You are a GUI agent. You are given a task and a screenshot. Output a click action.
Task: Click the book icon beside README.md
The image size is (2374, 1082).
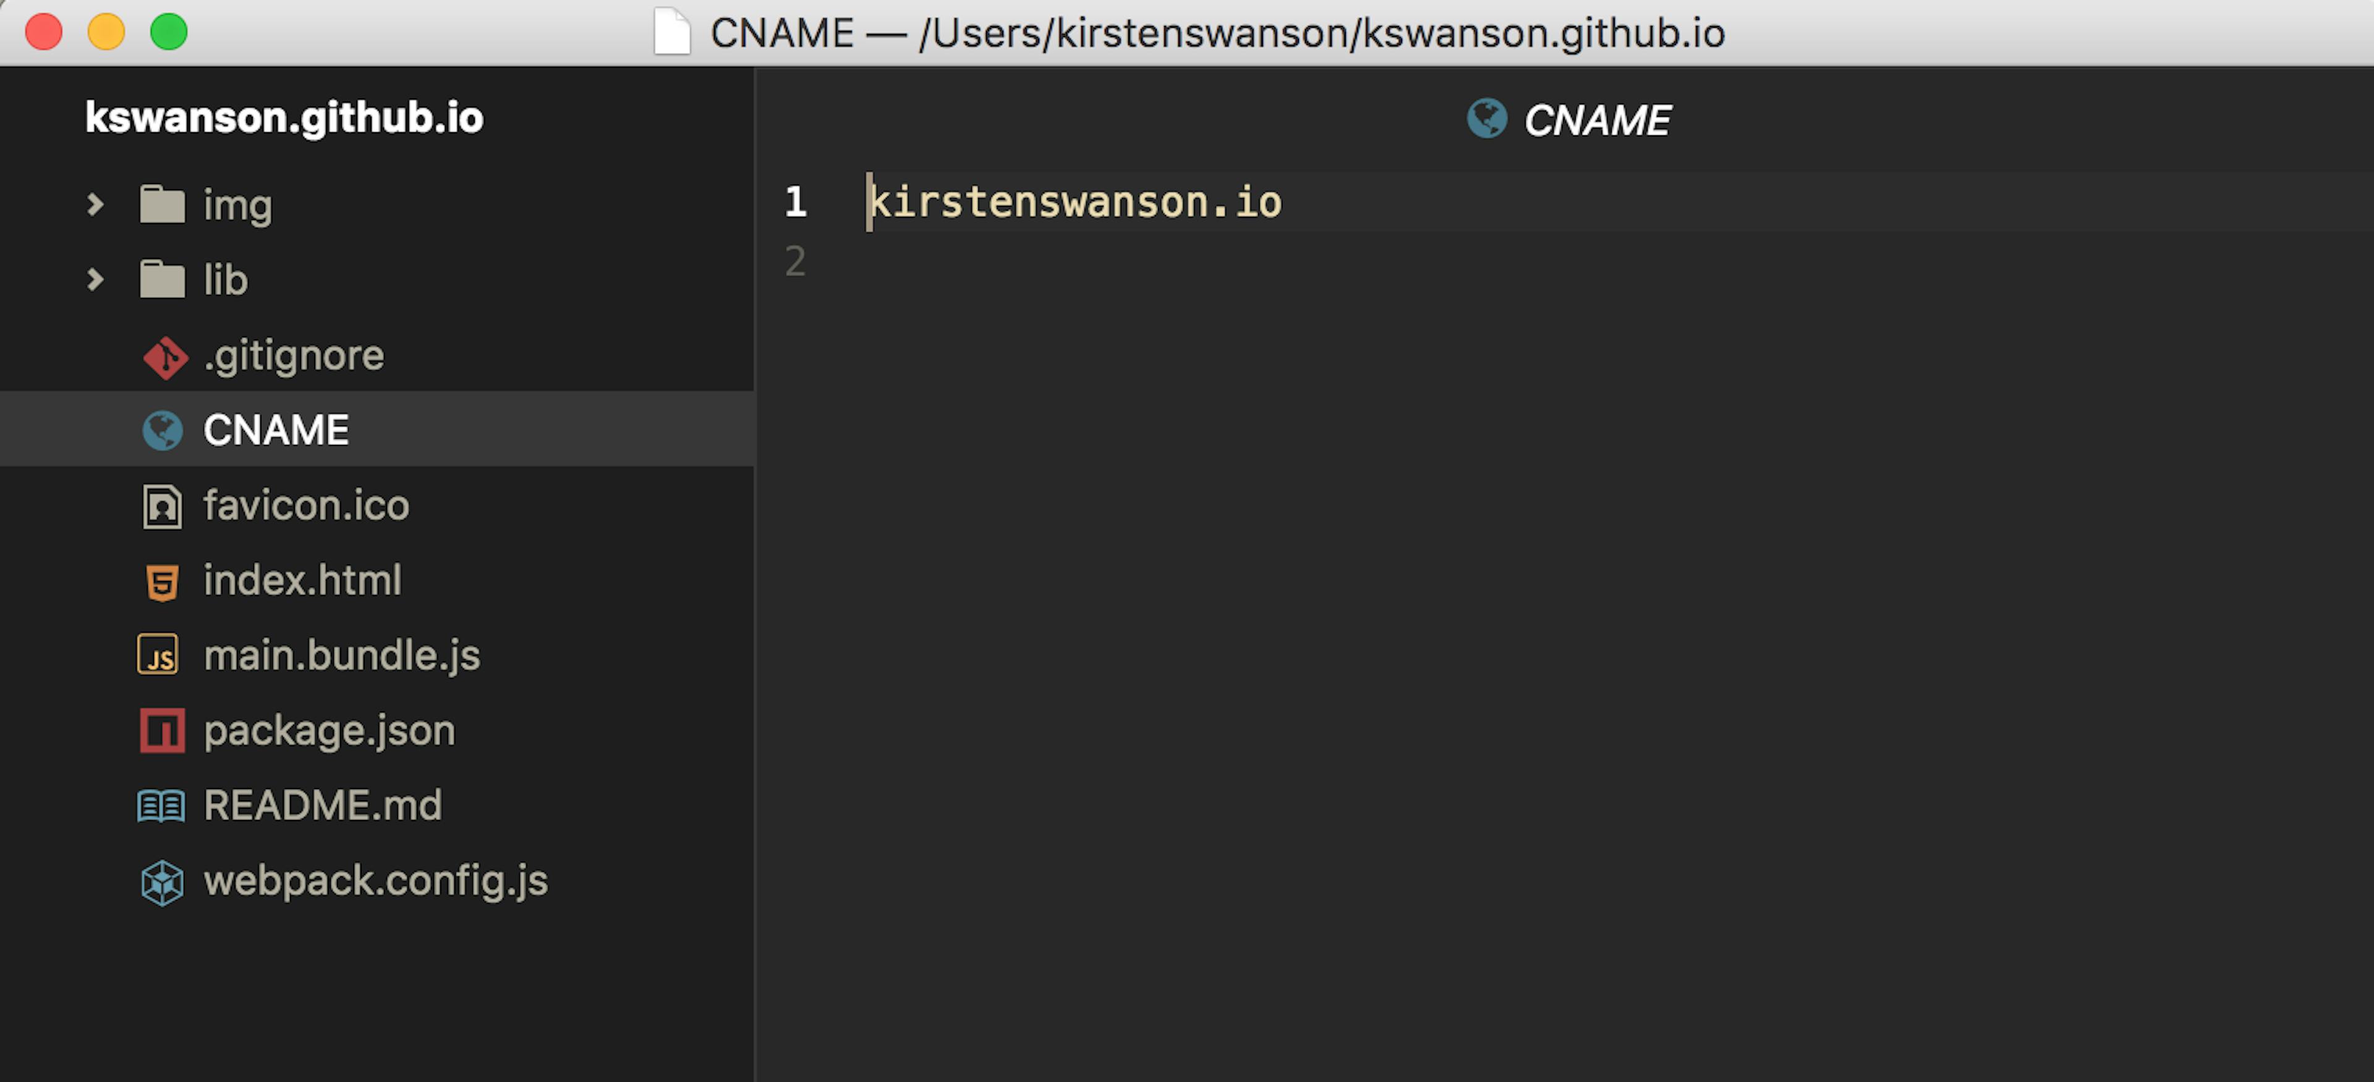pos(161,806)
